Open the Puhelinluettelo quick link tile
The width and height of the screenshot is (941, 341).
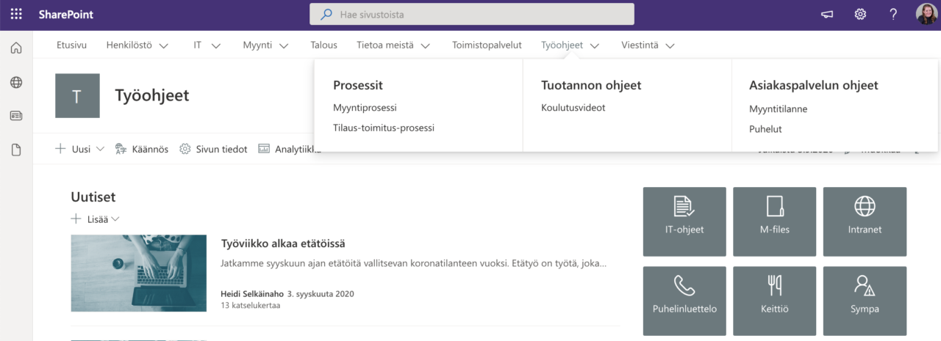point(684,301)
